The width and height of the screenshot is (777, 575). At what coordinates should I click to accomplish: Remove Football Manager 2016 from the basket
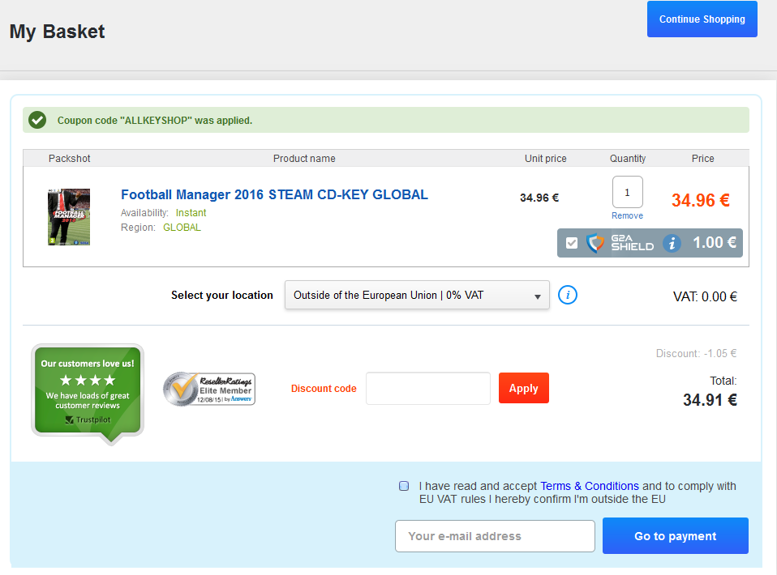coord(627,215)
